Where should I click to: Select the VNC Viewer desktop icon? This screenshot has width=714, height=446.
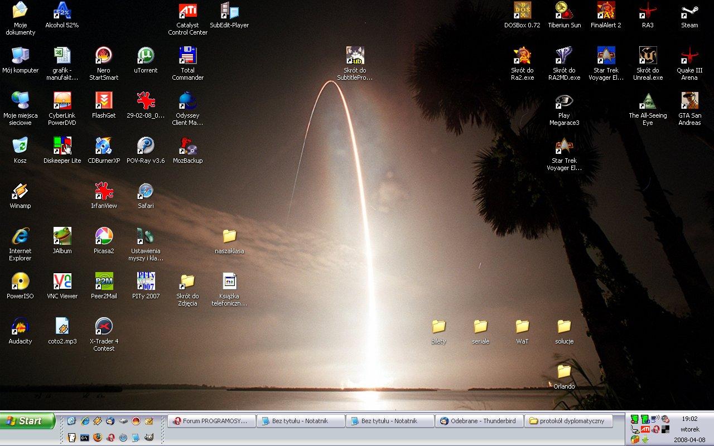(x=62, y=286)
